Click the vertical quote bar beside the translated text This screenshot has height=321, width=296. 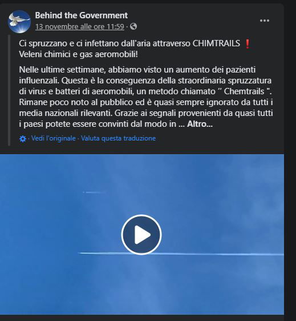(9, 90)
